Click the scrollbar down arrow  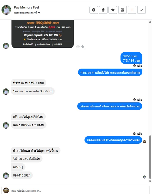tap(150, 181)
